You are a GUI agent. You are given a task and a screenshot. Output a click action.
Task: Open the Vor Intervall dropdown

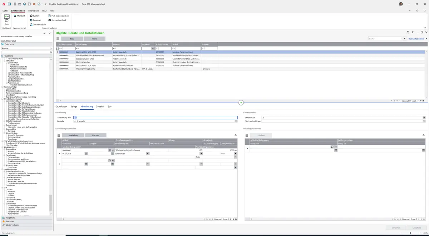147,153
